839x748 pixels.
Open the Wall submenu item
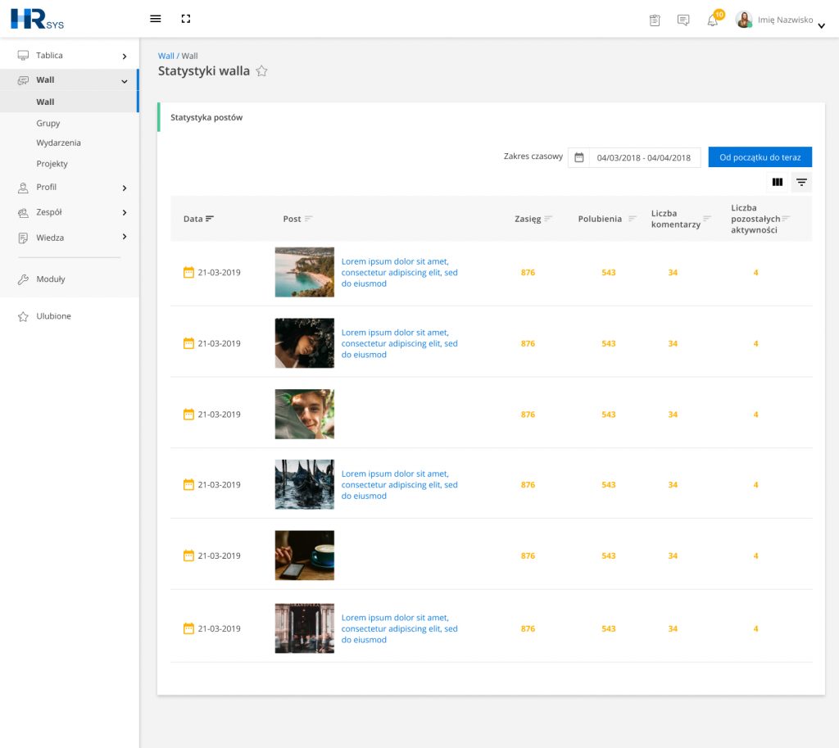pos(70,102)
